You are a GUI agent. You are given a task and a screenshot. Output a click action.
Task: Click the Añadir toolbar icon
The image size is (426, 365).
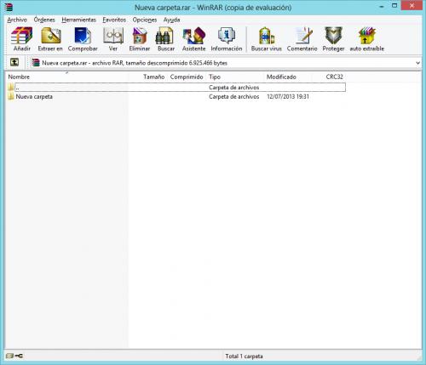[x=21, y=39]
